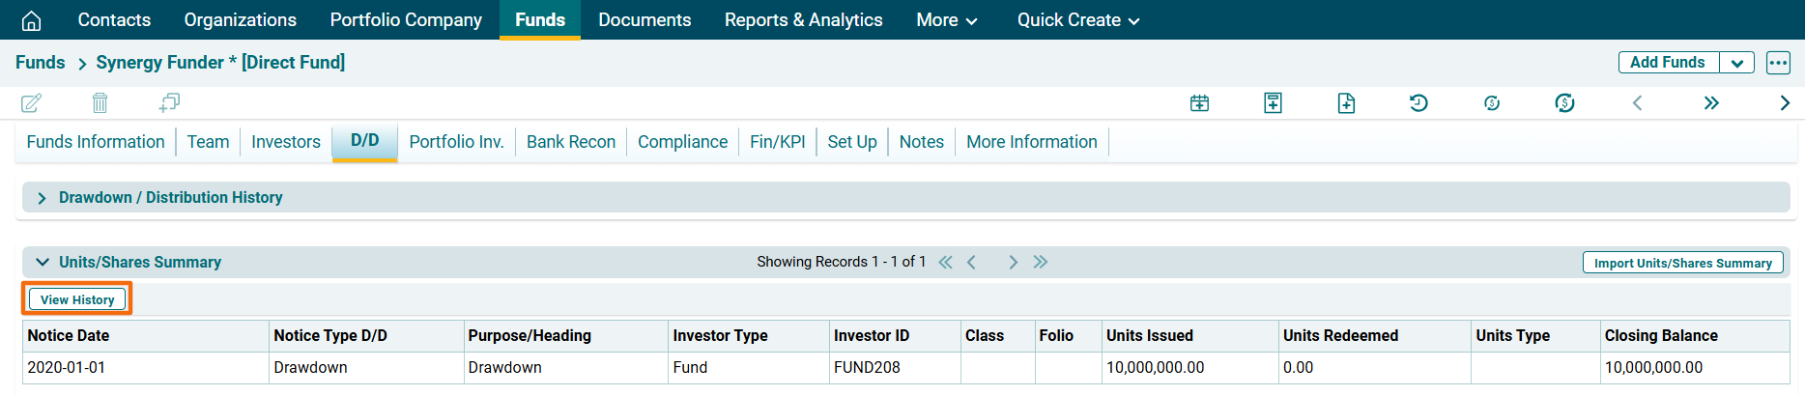Click the trash delete icon

[x=100, y=103]
